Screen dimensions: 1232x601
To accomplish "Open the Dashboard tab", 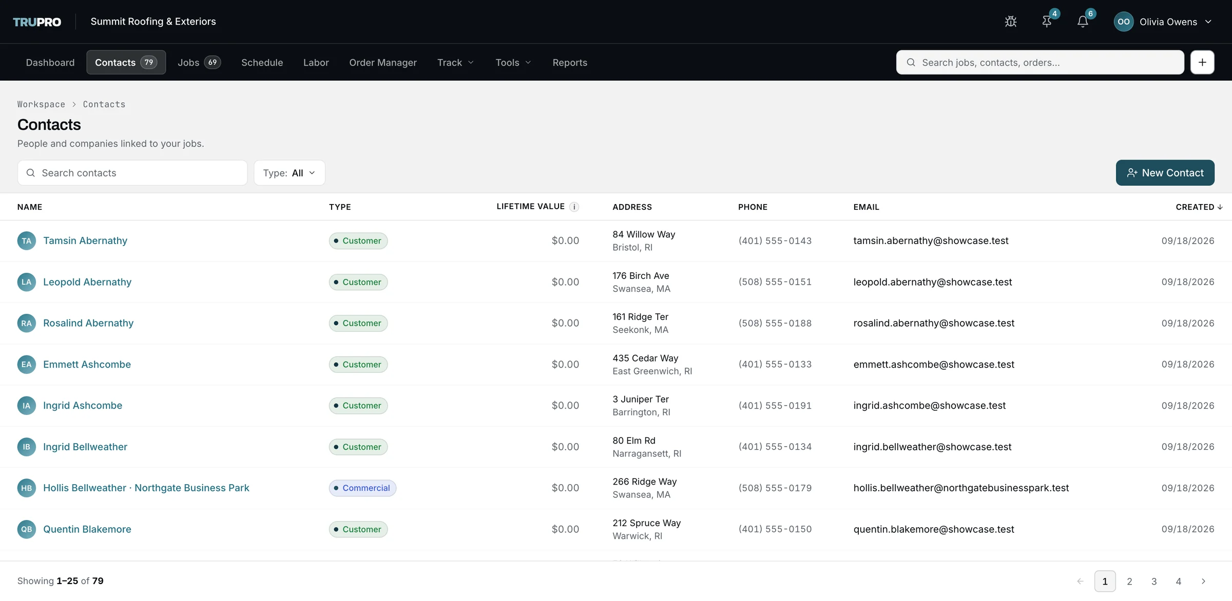I will [x=50, y=62].
